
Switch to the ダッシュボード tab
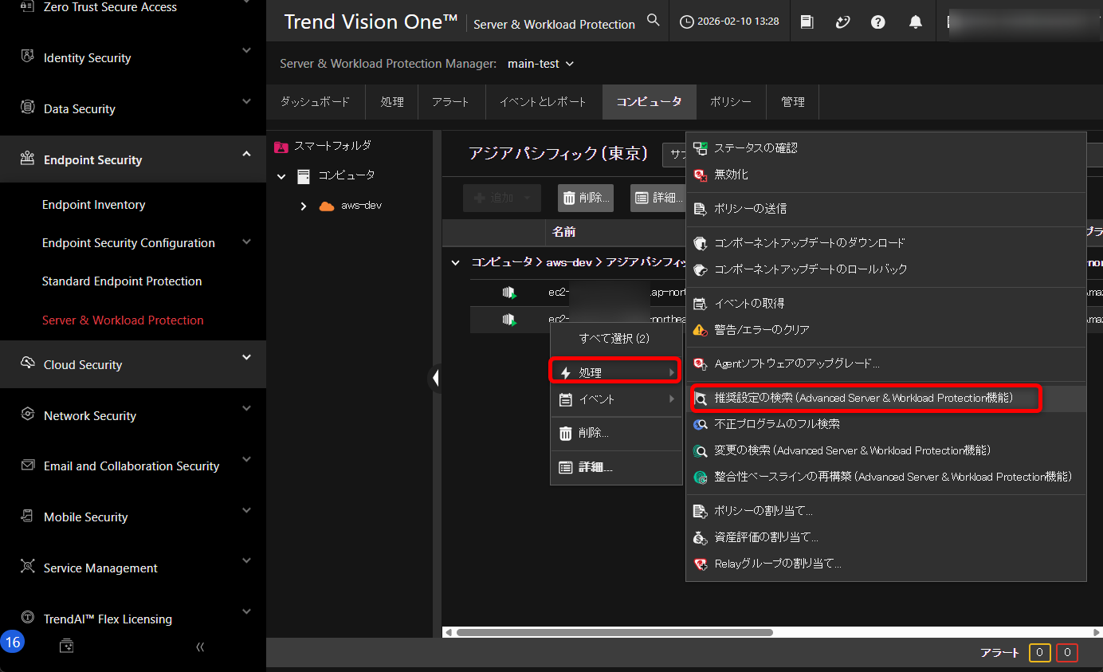click(316, 102)
